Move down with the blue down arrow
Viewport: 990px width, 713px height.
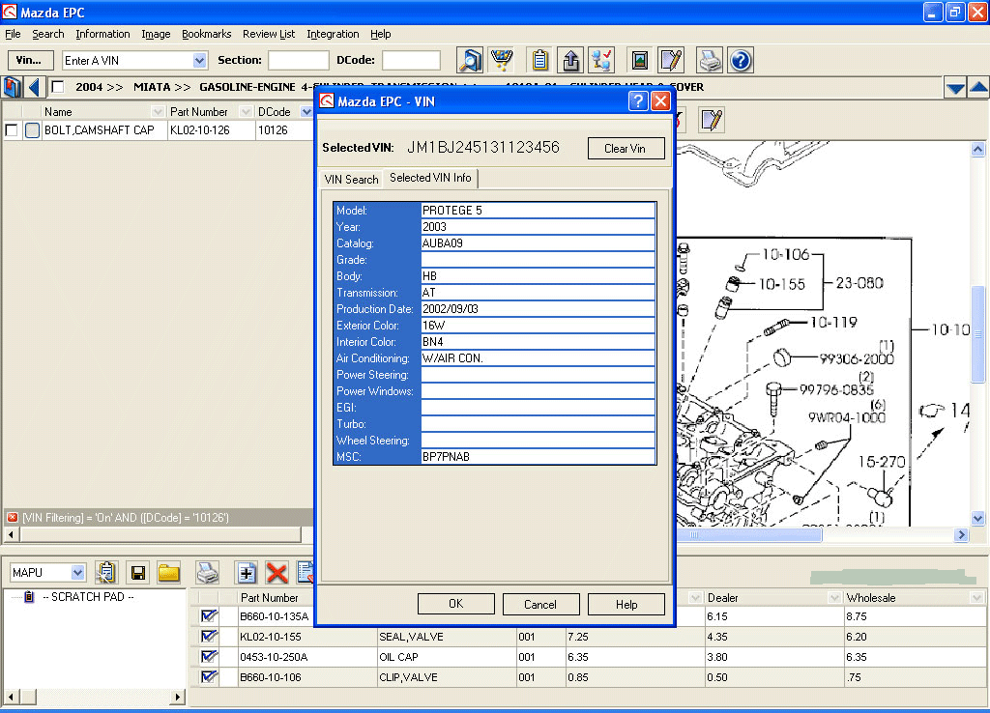(x=955, y=88)
